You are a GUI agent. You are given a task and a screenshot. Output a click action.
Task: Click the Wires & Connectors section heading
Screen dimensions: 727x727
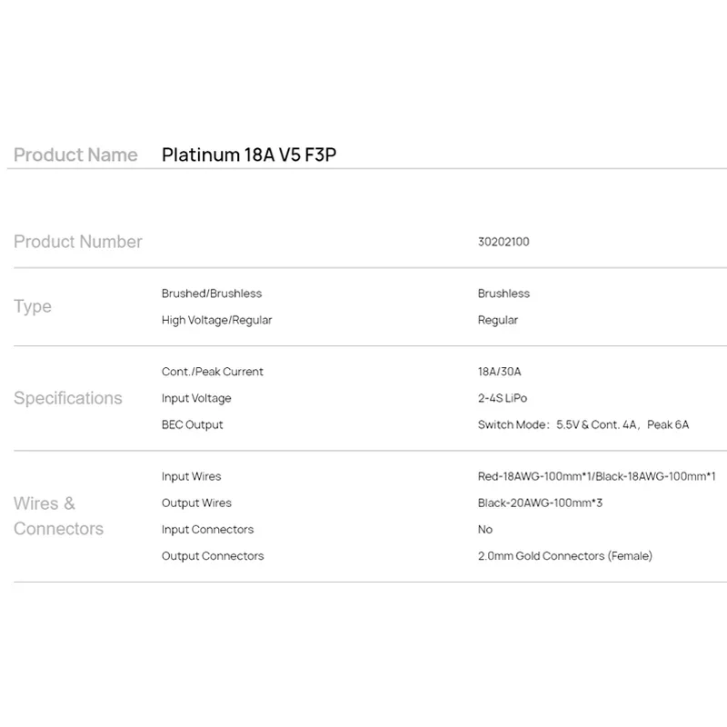58,515
